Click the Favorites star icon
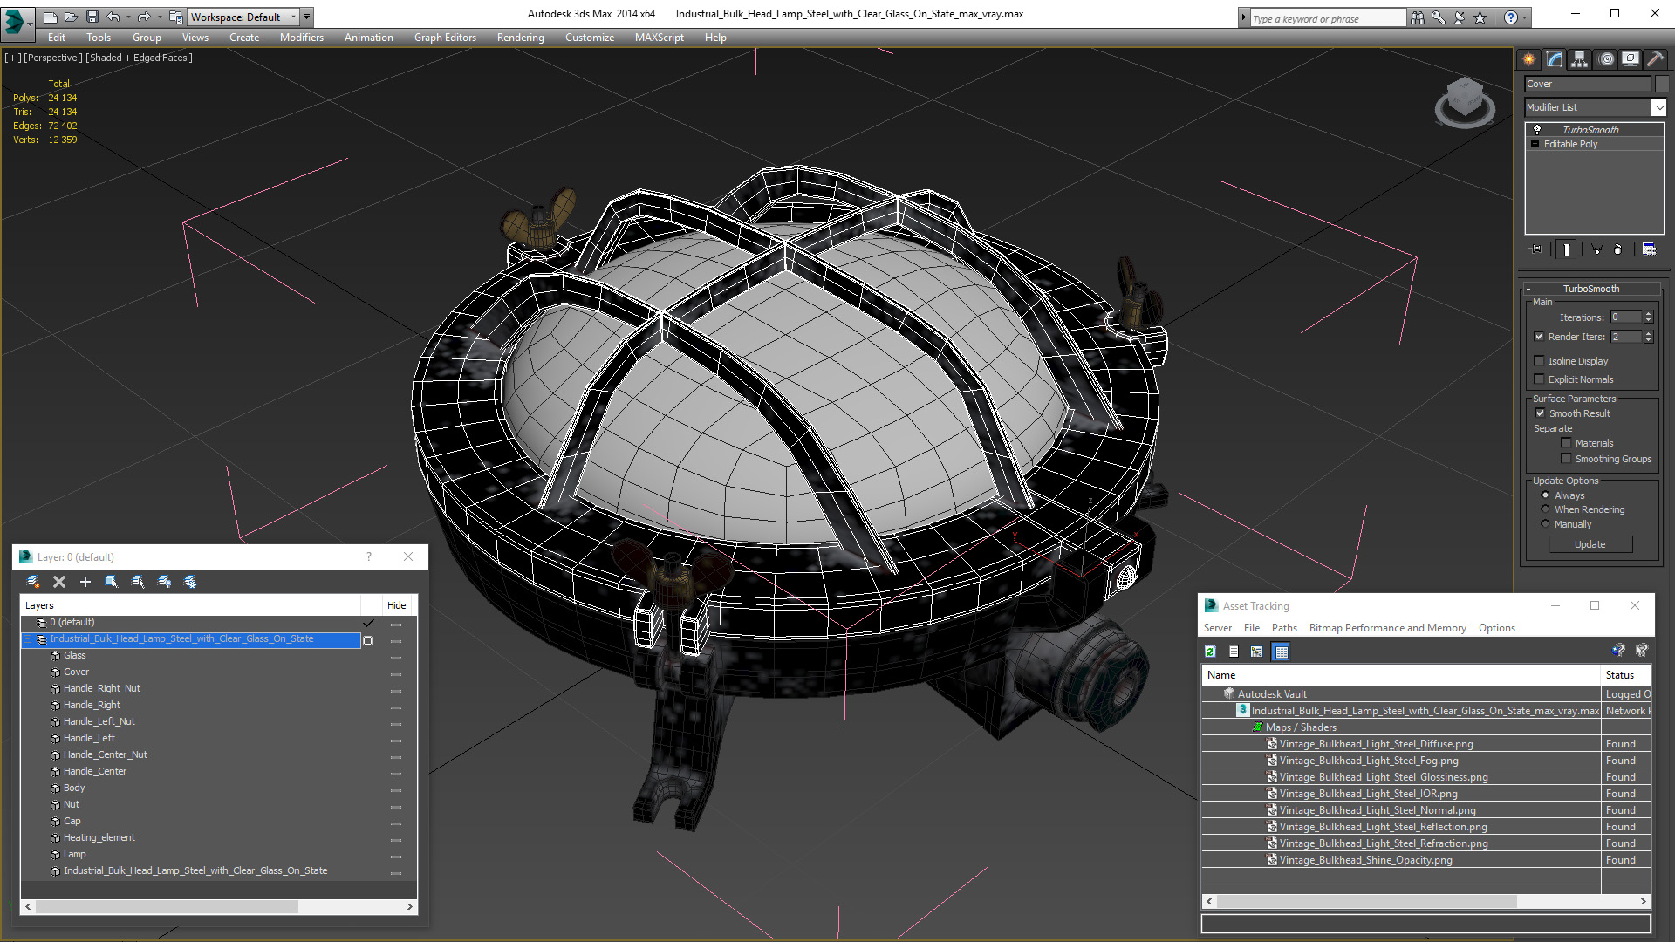This screenshot has height=942, width=1675. pyautogui.click(x=1480, y=17)
